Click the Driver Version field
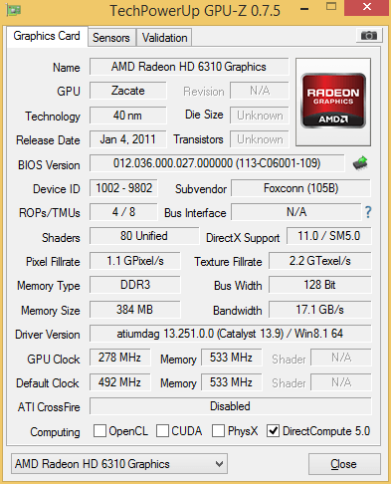 [x=230, y=334]
